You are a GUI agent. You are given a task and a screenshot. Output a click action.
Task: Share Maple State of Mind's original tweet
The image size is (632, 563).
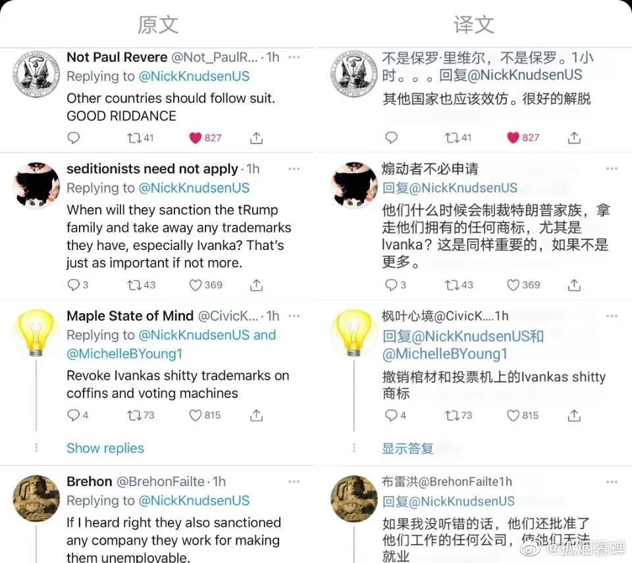coord(256,415)
